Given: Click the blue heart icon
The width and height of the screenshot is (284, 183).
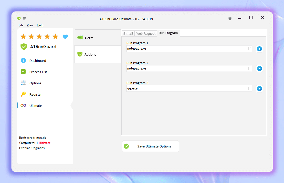Looking at the screenshot, I should [65, 37].
